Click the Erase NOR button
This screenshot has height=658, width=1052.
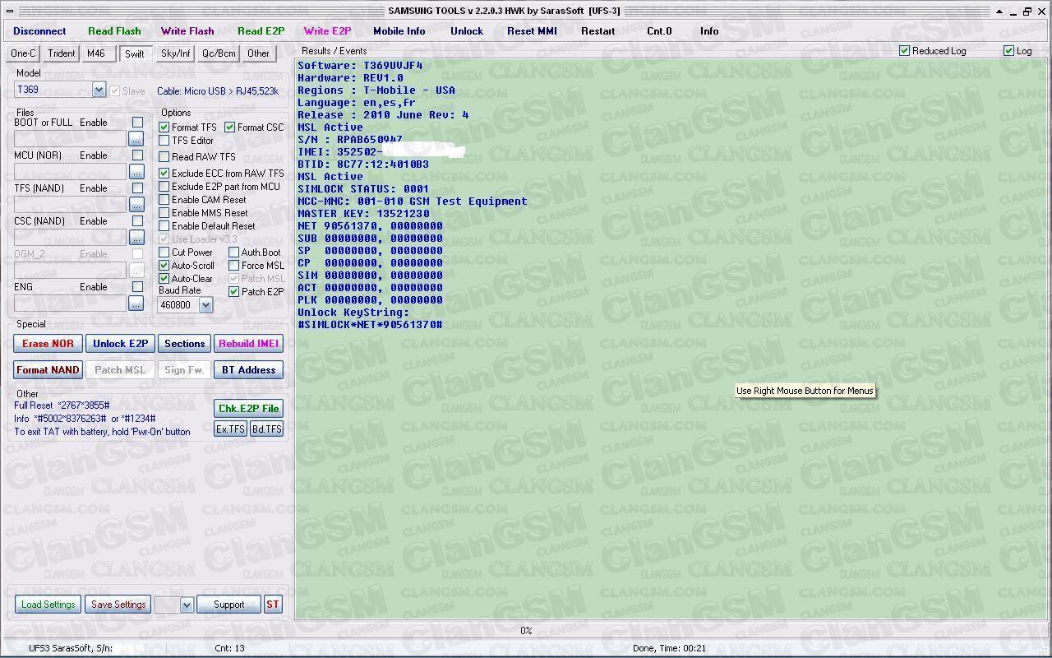point(48,344)
